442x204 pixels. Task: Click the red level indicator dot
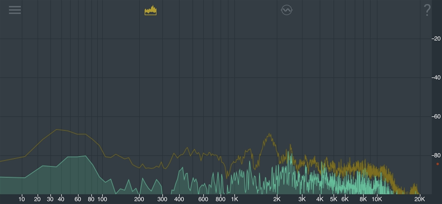click(x=438, y=164)
